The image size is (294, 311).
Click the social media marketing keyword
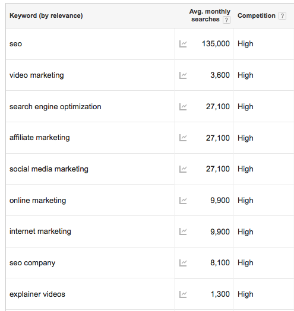49,169
